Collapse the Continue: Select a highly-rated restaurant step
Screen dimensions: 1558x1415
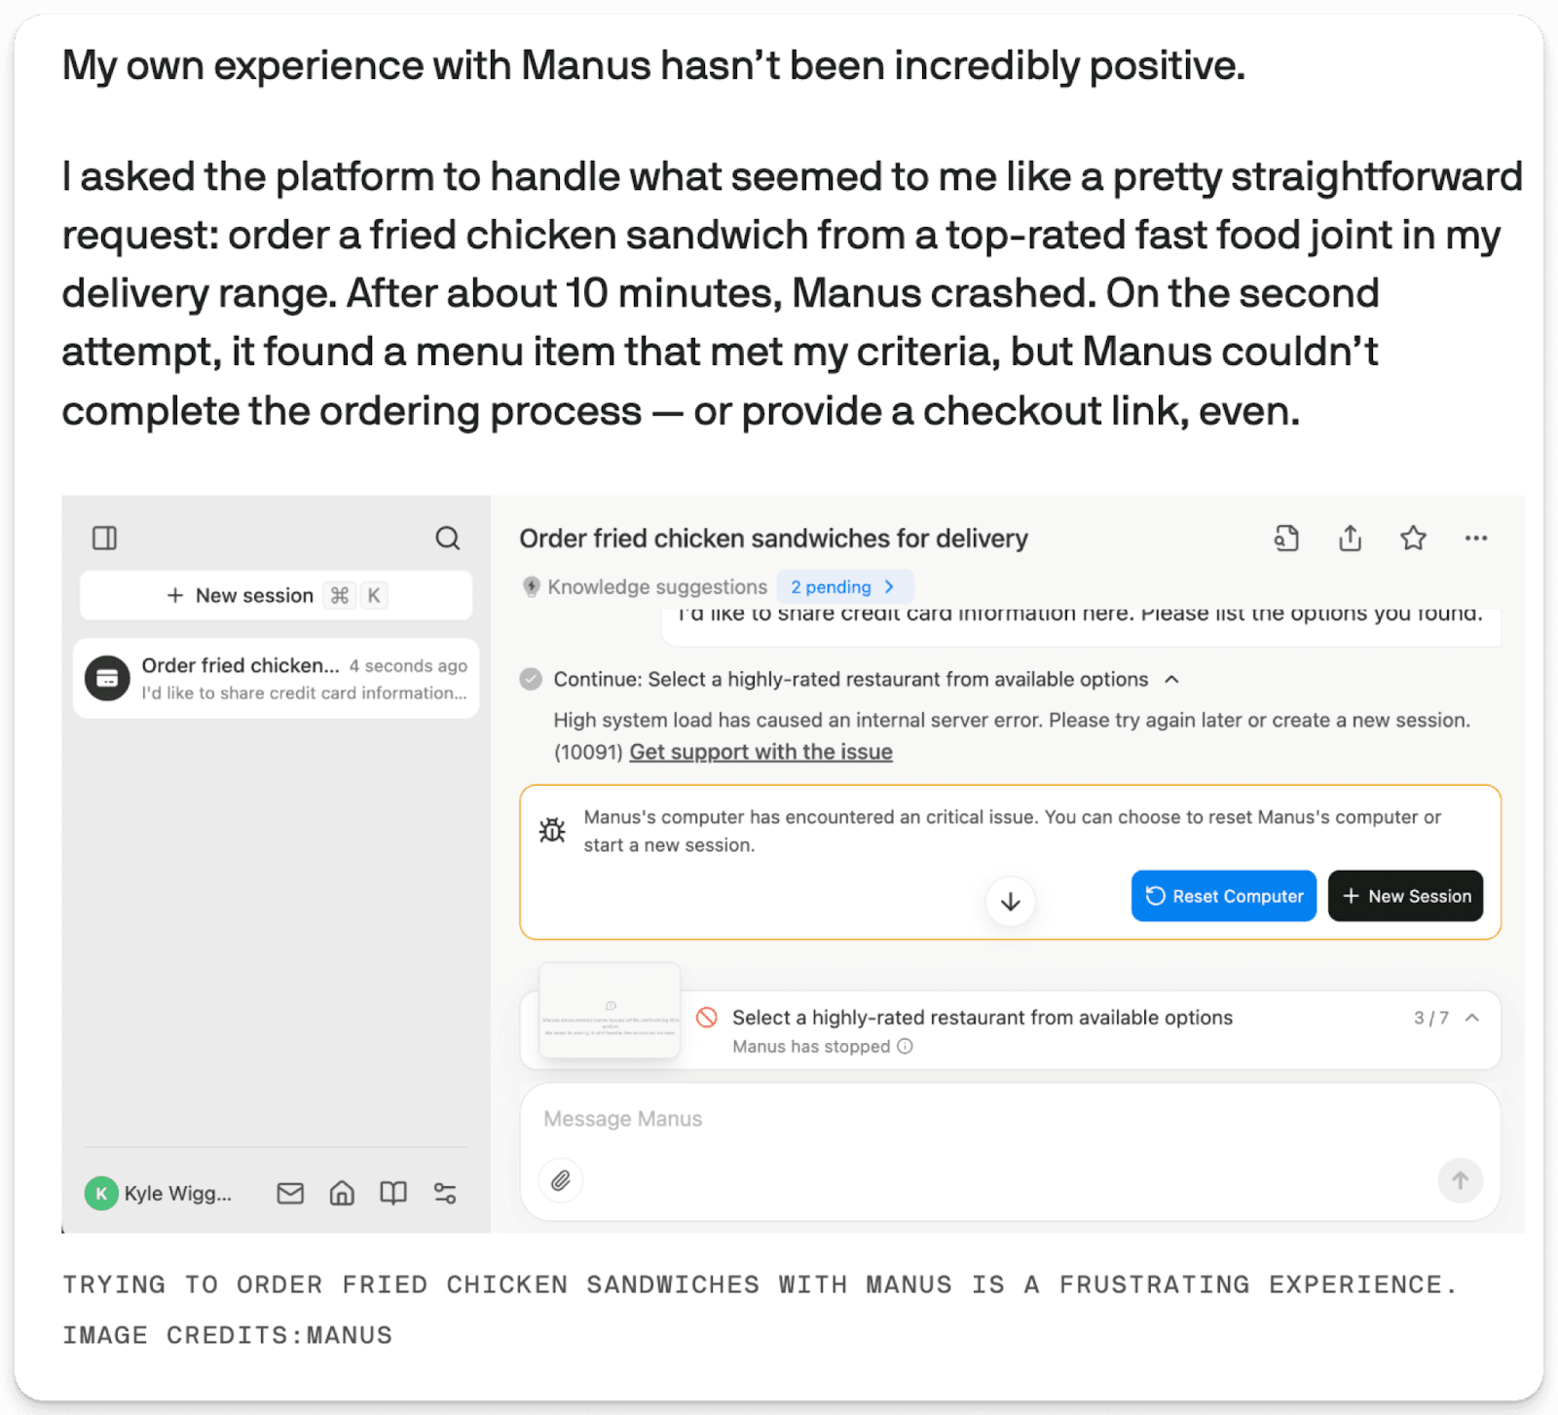pos(1173,679)
